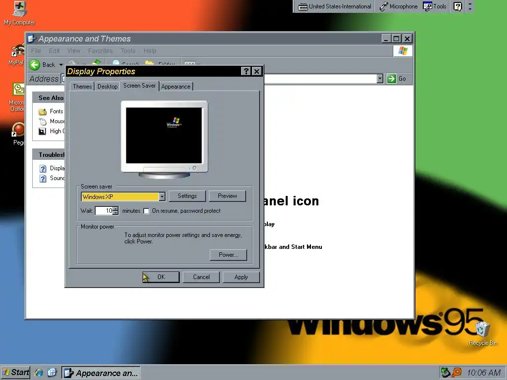
Task: Click the Mouse icon in See Also
Action: click(43, 122)
